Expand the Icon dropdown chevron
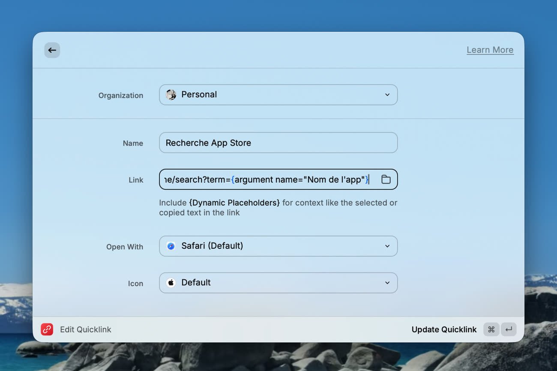The width and height of the screenshot is (557, 371). pos(387,283)
